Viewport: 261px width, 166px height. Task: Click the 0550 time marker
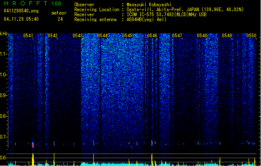click(x=251, y=36)
